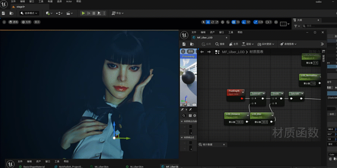Expand toolbar overflow double-chevron in material editor
The height and width of the screenshot is (168, 337).
[322, 44]
